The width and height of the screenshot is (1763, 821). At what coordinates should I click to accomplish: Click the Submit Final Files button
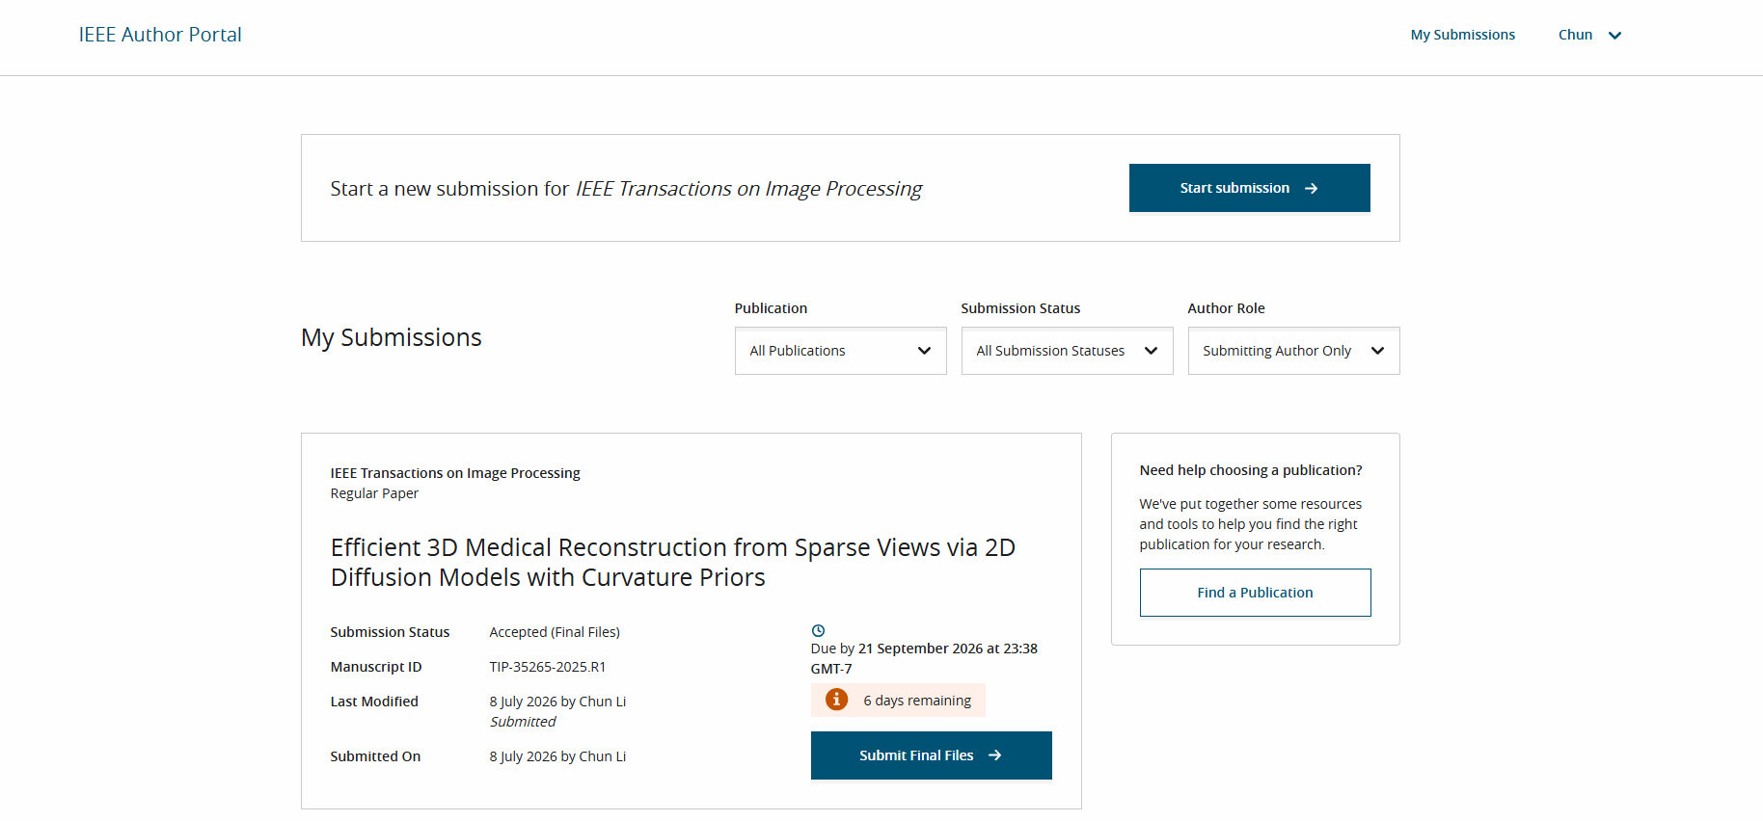tap(931, 755)
